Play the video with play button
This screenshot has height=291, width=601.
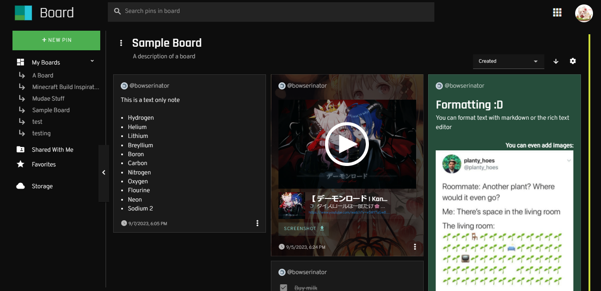click(347, 144)
